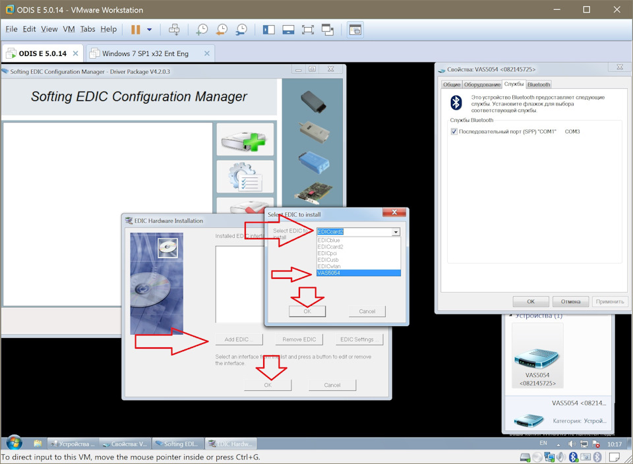This screenshot has height=464, width=633.
Task: Click Cancel in EDIC Hardware Installation
Action: click(x=332, y=385)
